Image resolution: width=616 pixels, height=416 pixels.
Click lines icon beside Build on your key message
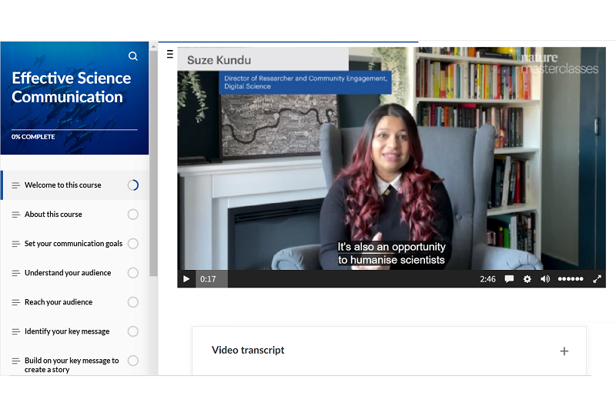click(x=15, y=361)
